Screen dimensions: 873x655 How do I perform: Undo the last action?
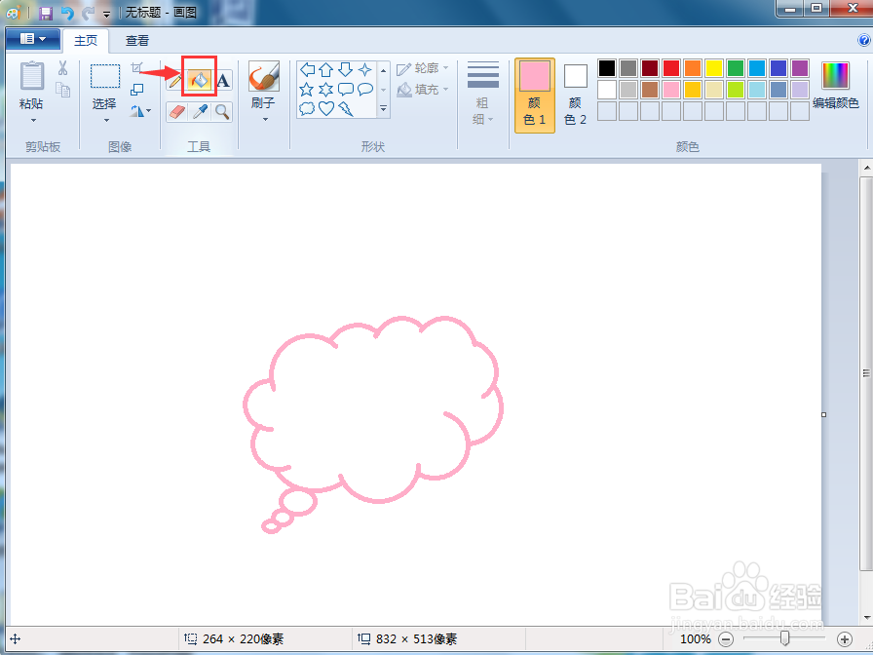pyautogui.click(x=67, y=13)
